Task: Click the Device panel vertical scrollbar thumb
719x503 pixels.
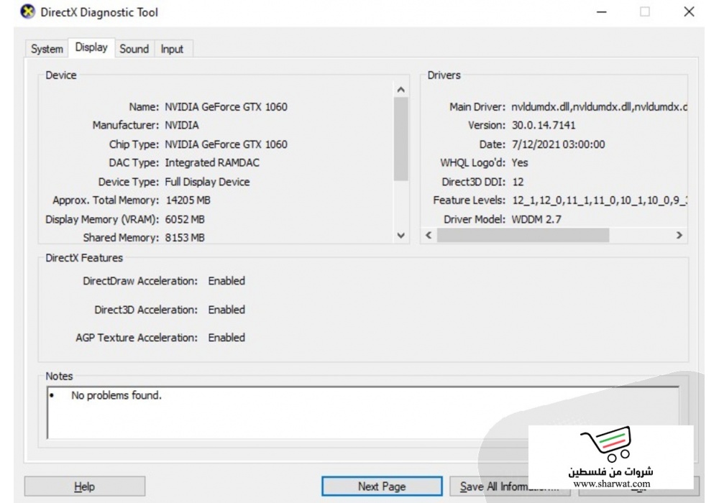Action: pos(400,139)
